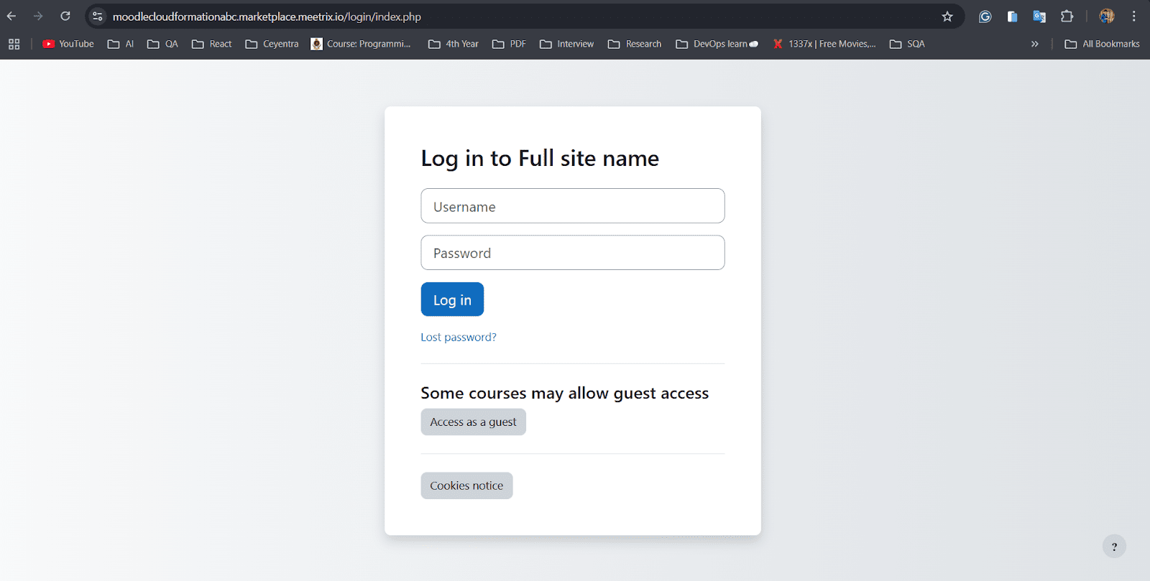
Task: Open the Chrome three-dot menu
Action: (x=1134, y=17)
